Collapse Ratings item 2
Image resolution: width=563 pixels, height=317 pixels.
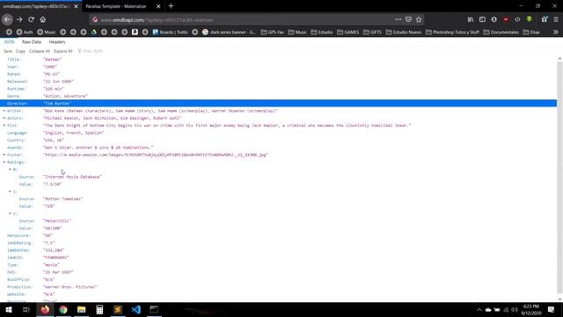click(10, 213)
